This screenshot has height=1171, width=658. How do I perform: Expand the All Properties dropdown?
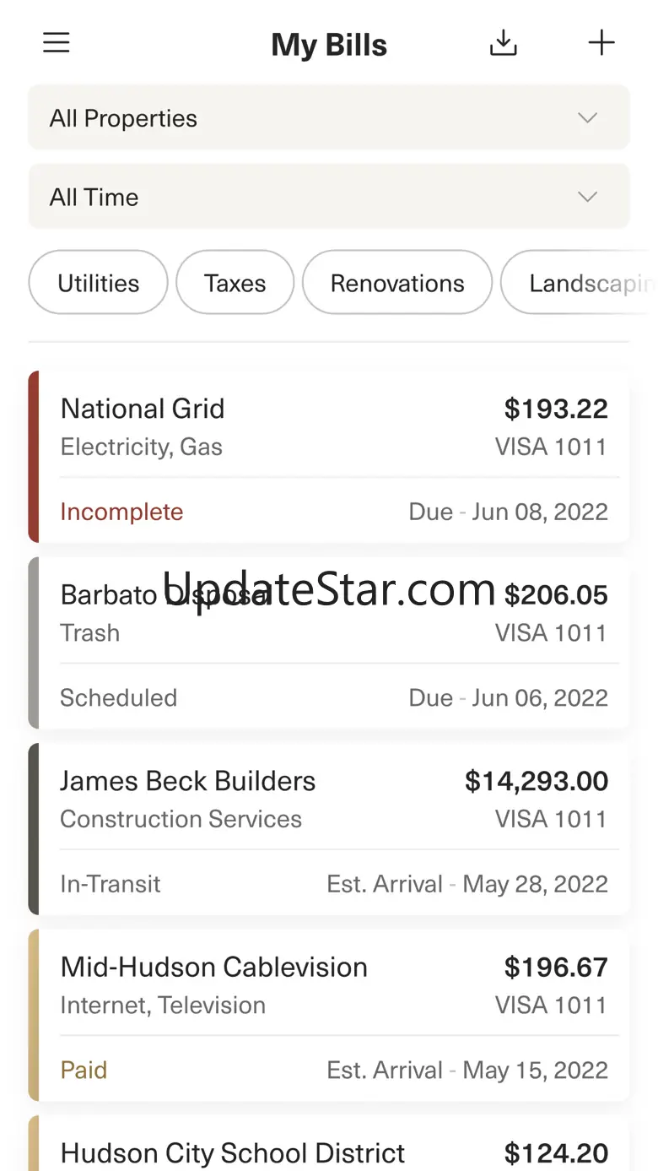pos(328,118)
